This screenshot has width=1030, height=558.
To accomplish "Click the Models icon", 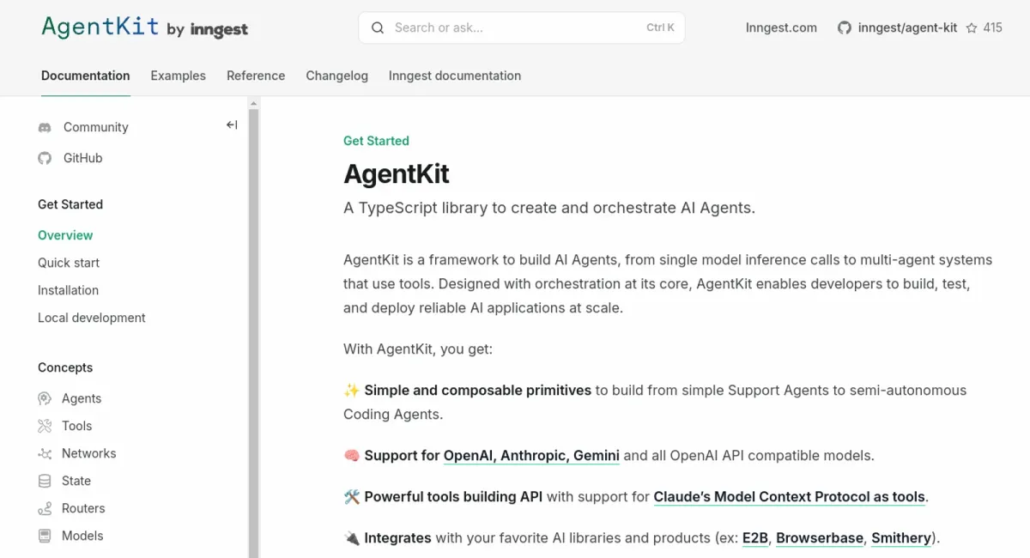I will pyautogui.click(x=45, y=536).
